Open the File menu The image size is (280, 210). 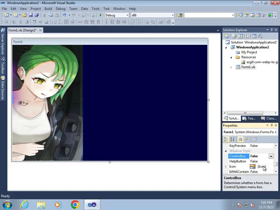pyautogui.click(x=4, y=8)
